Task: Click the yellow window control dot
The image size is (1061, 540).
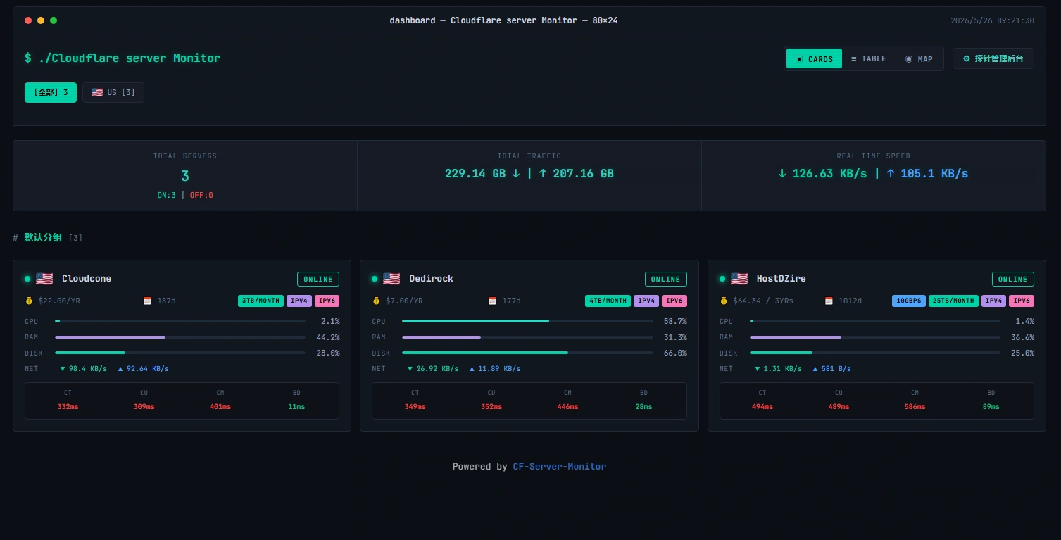Action: pyautogui.click(x=41, y=20)
